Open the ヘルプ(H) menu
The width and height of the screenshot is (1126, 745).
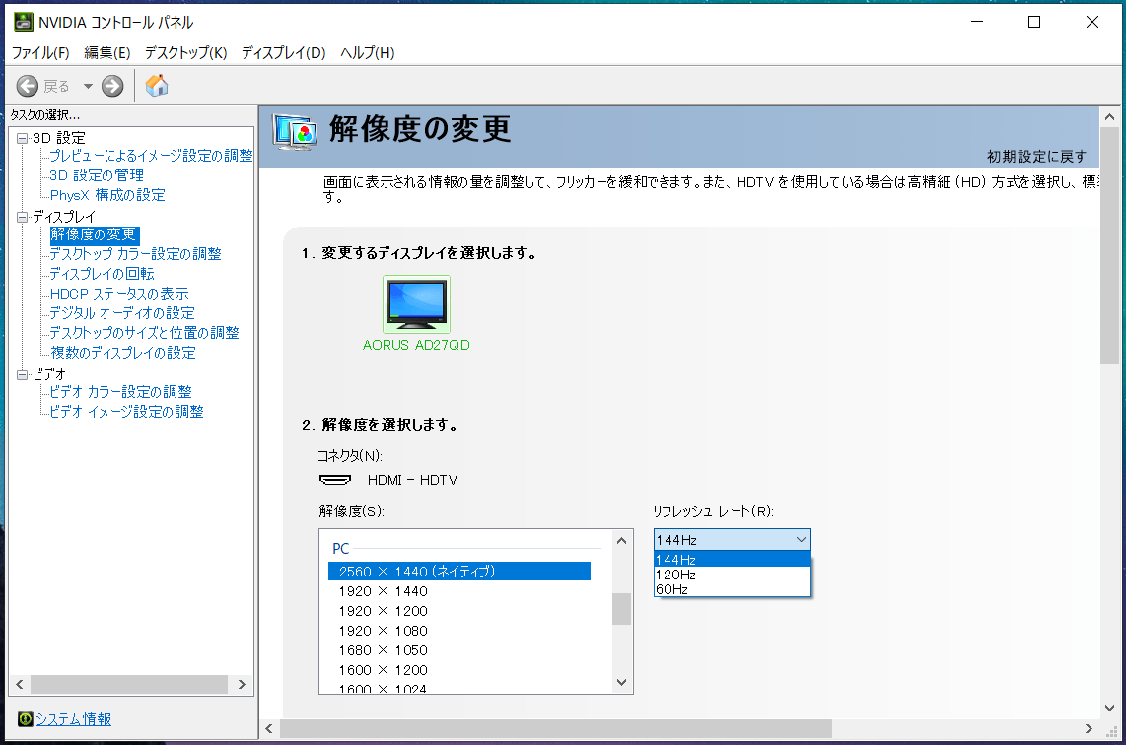pyautogui.click(x=368, y=53)
